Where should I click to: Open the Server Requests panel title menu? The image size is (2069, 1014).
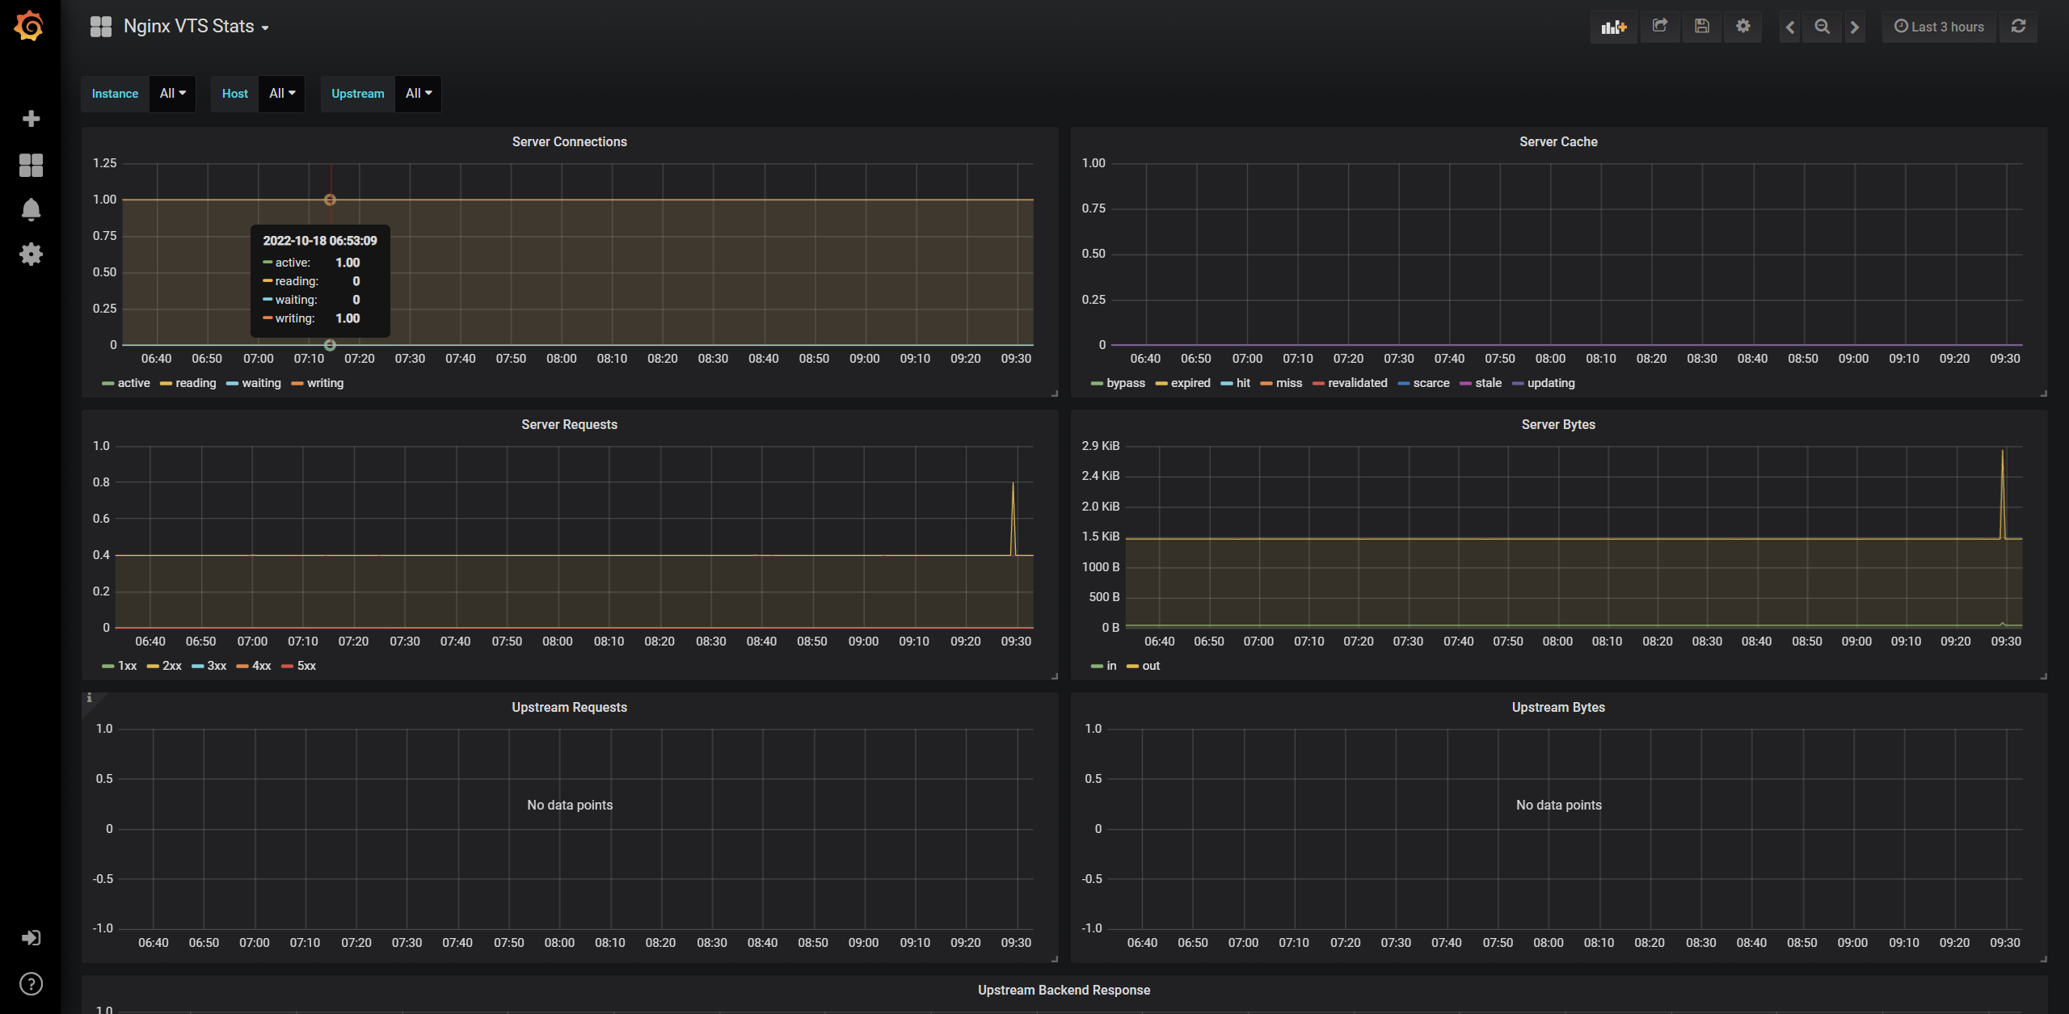[x=570, y=425]
